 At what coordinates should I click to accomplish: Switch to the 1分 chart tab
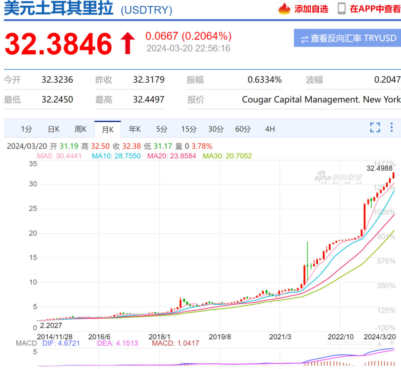pos(27,129)
